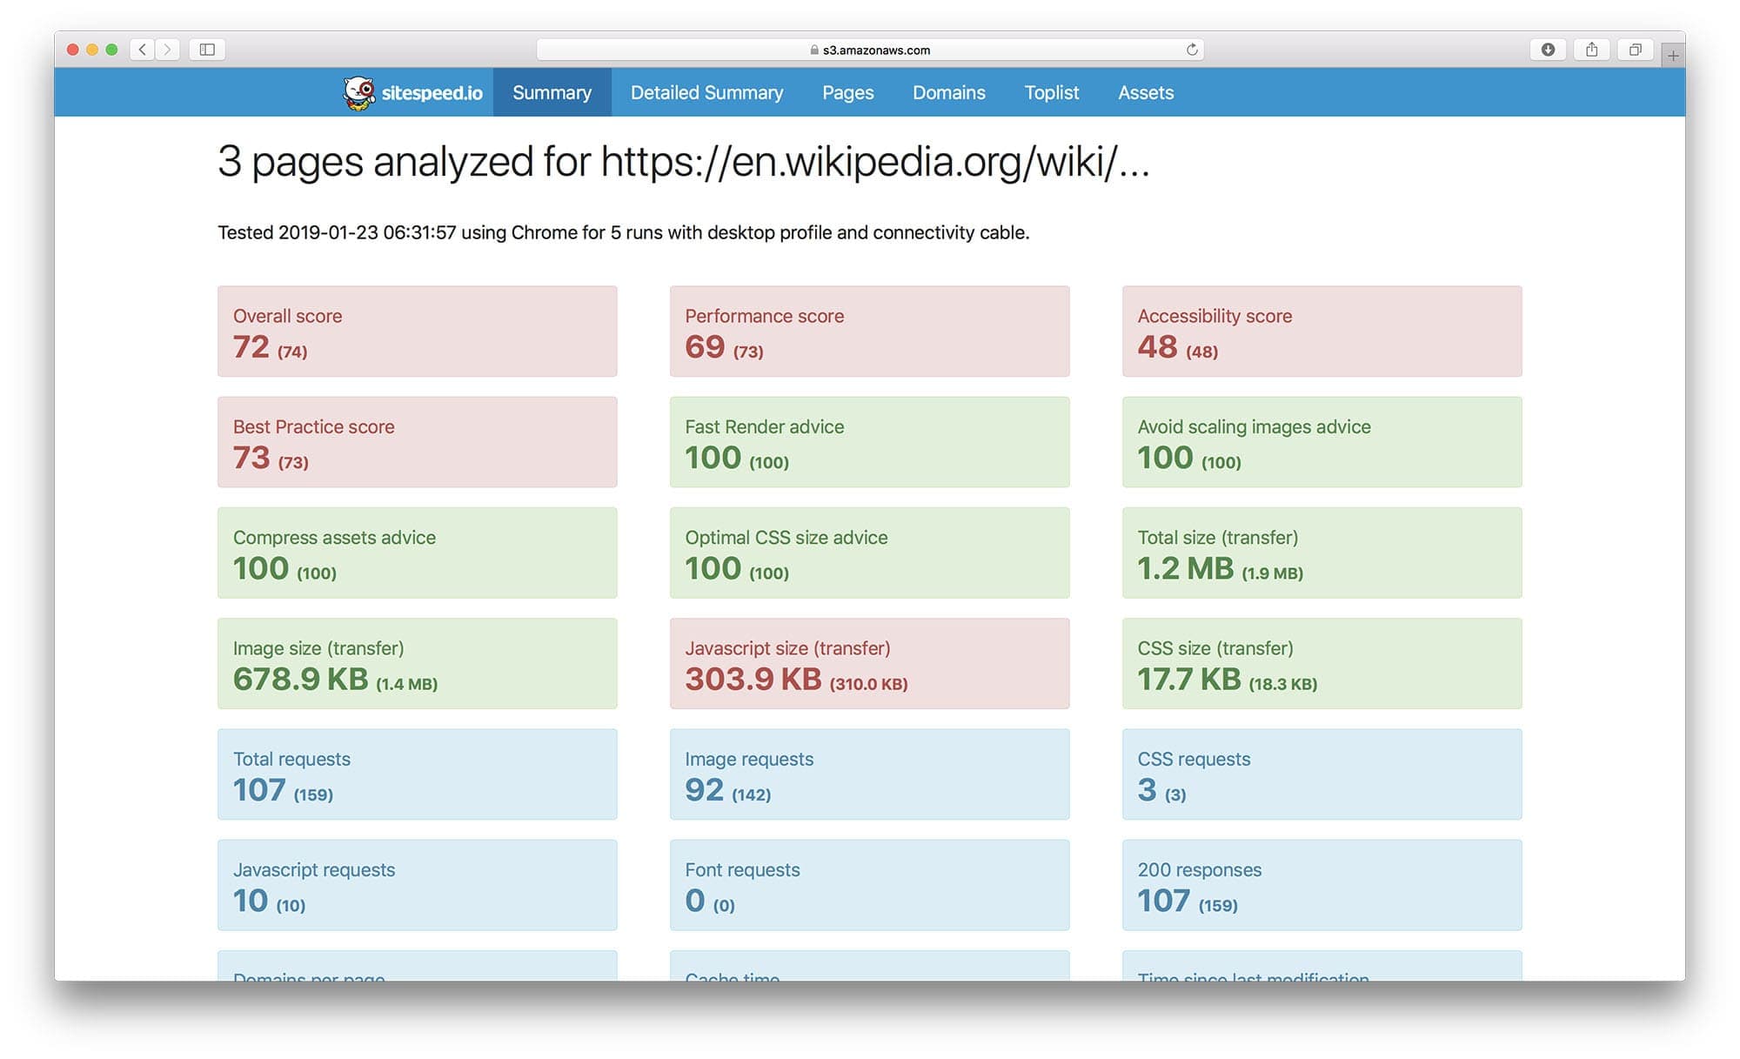Show all tabs overview icon
The image size is (1740, 1059).
1635,50
